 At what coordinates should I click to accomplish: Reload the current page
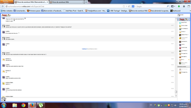[x=129, y=6]
